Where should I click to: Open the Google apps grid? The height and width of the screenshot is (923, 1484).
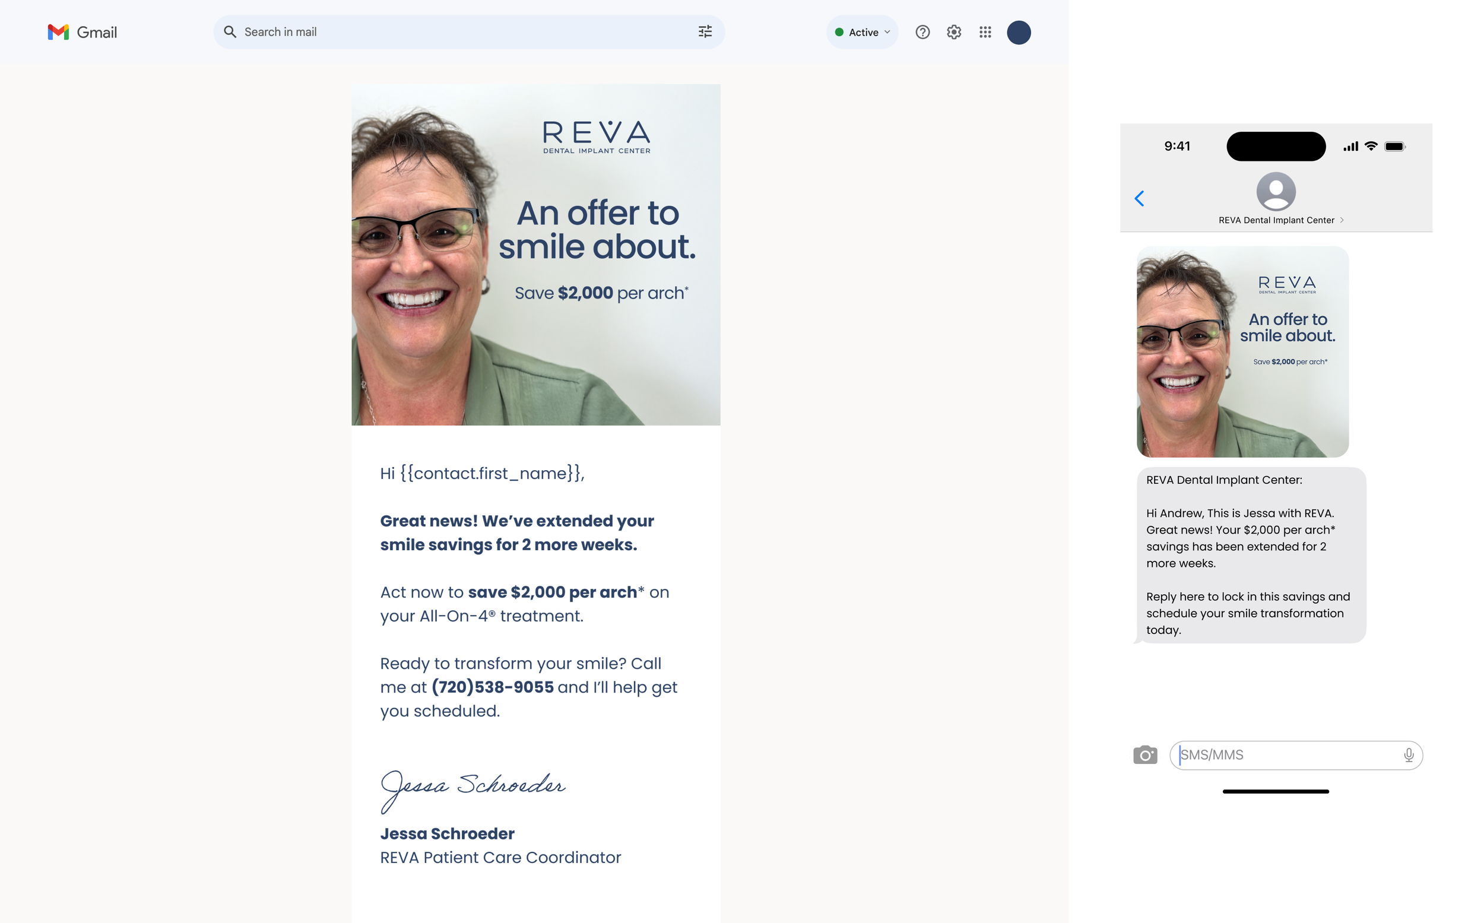(985, 31)
